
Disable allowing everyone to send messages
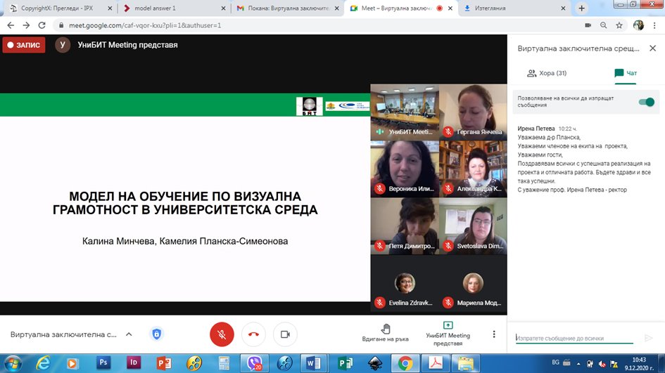[x=645, y=102]
